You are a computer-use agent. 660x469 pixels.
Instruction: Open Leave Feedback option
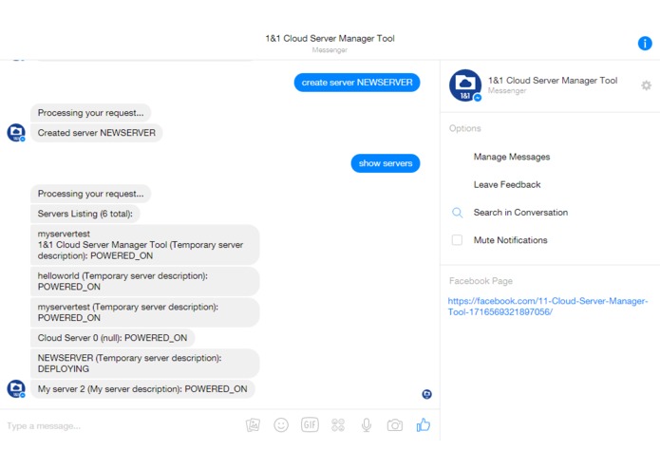click(x=507, y=184)
